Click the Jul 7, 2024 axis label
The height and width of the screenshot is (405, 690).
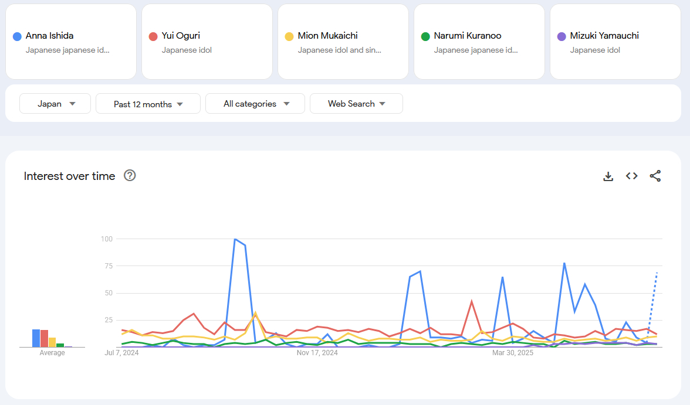[x=121, y=353]
